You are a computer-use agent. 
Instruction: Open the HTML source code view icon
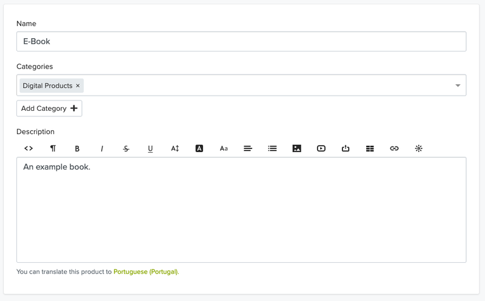tap(28, 148)
